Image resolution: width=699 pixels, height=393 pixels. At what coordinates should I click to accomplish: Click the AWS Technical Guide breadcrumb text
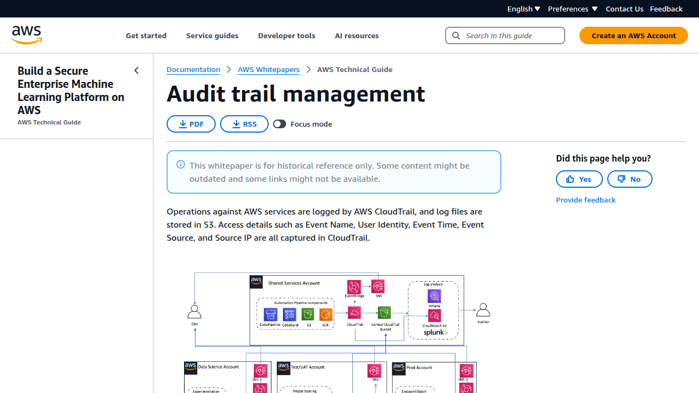pyautogui.click(x=355, y=69)
